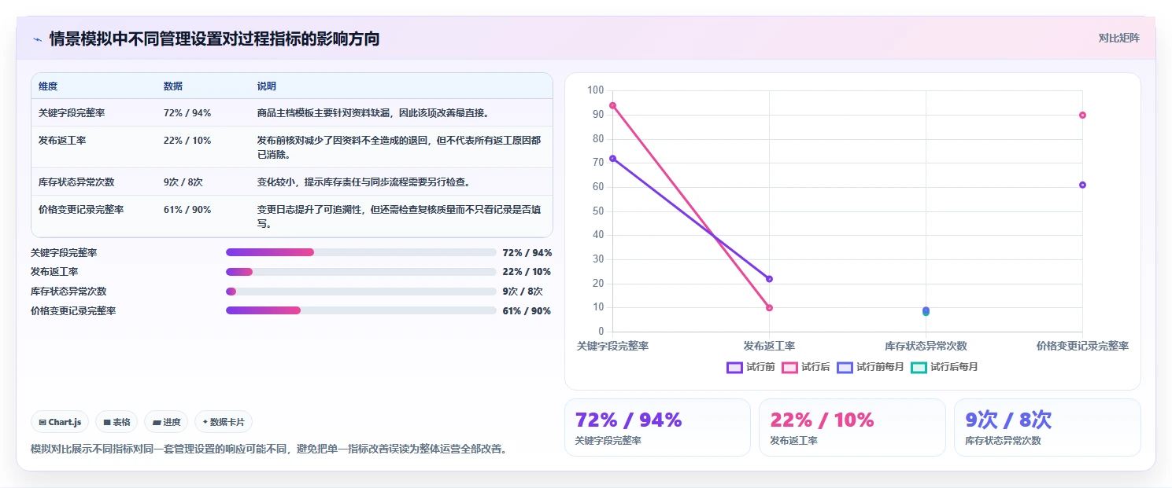The image size is (1172, 488).
Task: Click the purple 22 point at 发布返工率
Action: (x=769, y=279)
